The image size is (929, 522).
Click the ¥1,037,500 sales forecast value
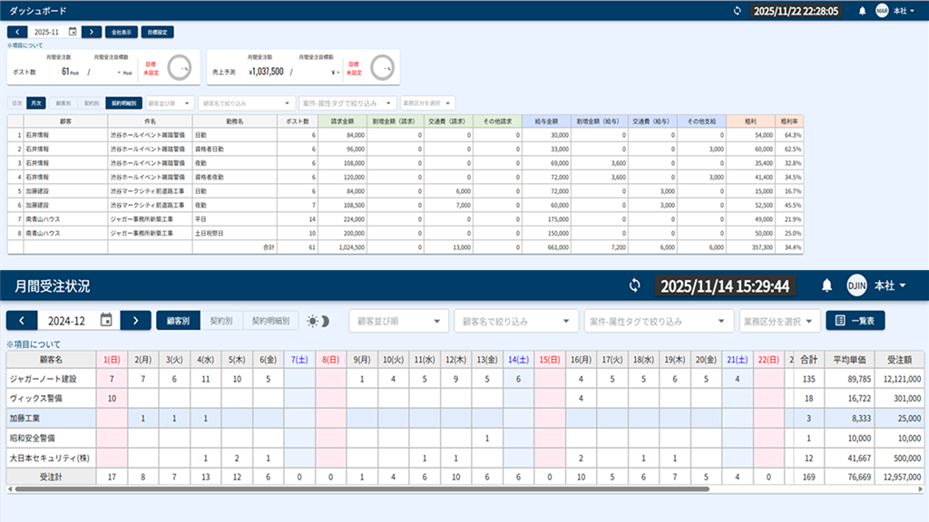[x=266, y=72]
